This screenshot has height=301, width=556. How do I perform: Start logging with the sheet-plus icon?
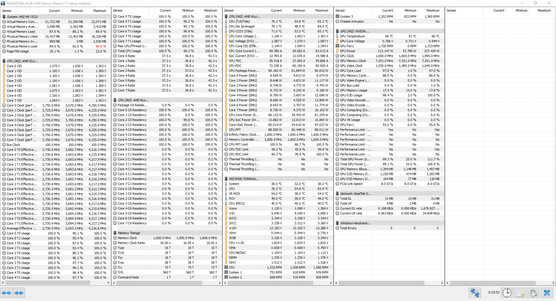pos(520,293)
